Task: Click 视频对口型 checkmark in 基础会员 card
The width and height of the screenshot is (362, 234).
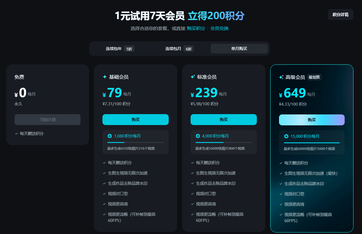Action: 104,194
